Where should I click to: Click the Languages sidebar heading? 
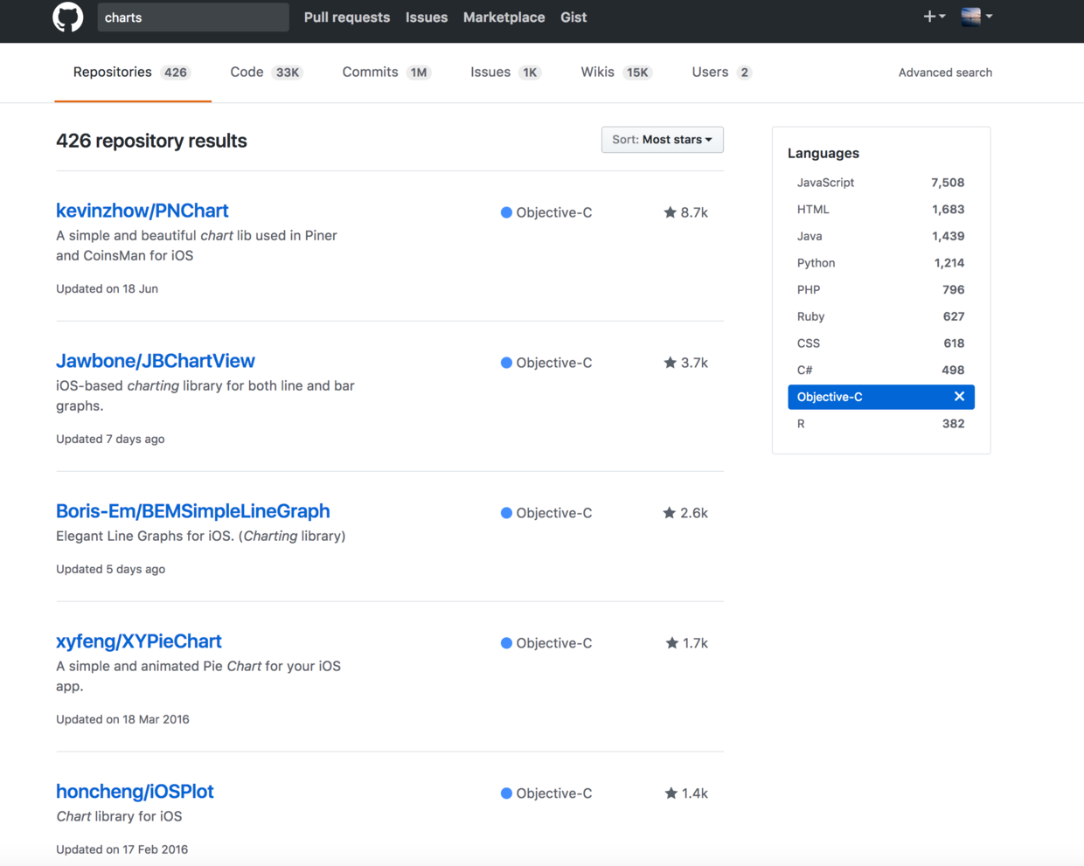click(x=823, y=153)
